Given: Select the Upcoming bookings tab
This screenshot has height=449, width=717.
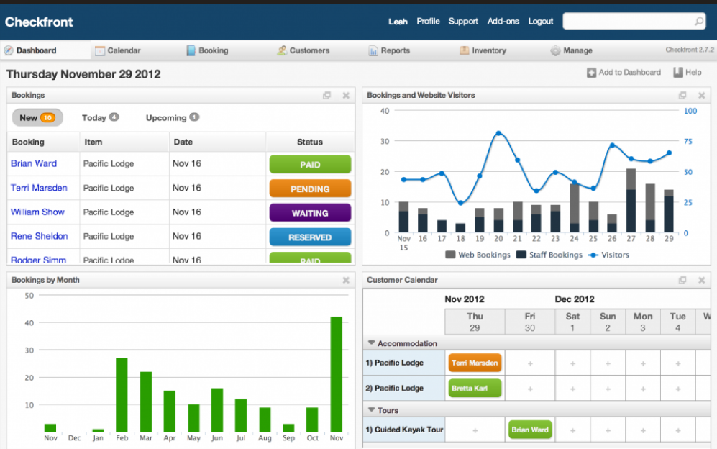Looking at the screenshot, I should pyautogui.click(x=173, y=117).
